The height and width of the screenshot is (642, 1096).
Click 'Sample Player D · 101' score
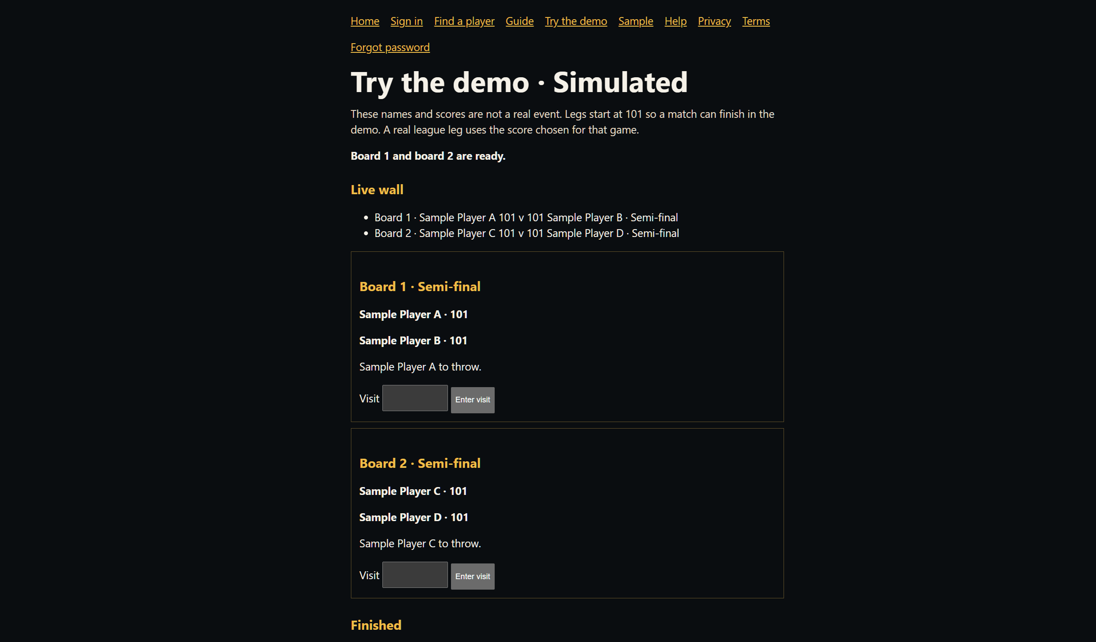[x=414, y=517]
